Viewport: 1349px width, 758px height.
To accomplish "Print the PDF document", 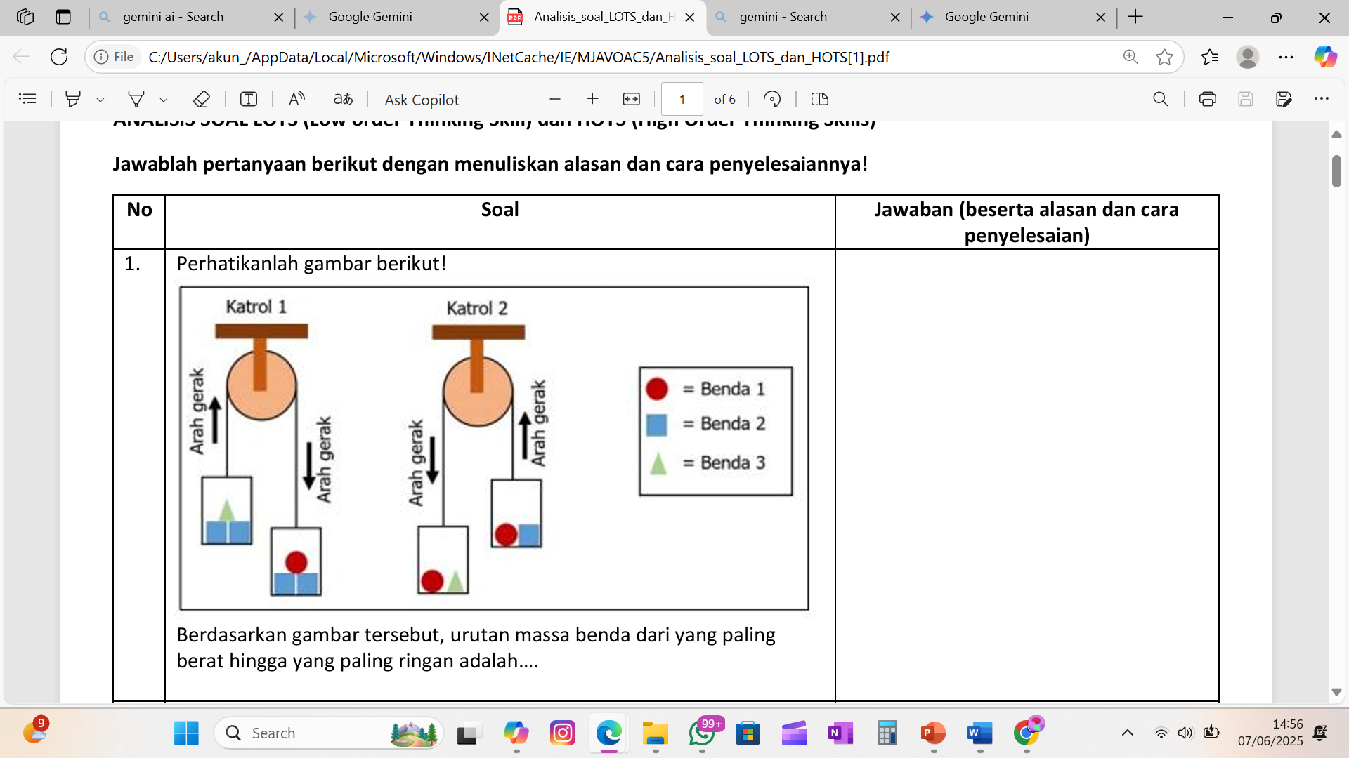I will coord(1208,98).
